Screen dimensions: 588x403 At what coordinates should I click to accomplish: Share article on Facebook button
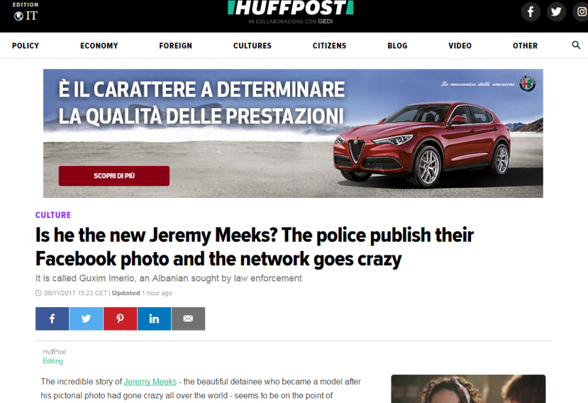52,319
